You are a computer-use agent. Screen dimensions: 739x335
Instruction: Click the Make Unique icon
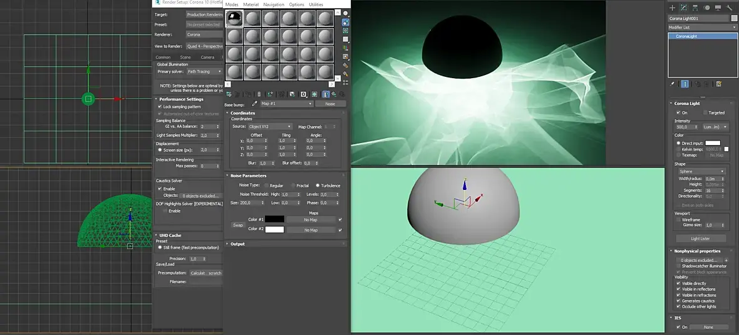(x=281, y=94)
